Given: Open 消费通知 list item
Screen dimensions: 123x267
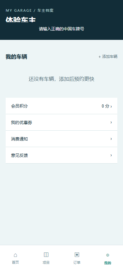Looking at the screenshot, I should 61,139.
